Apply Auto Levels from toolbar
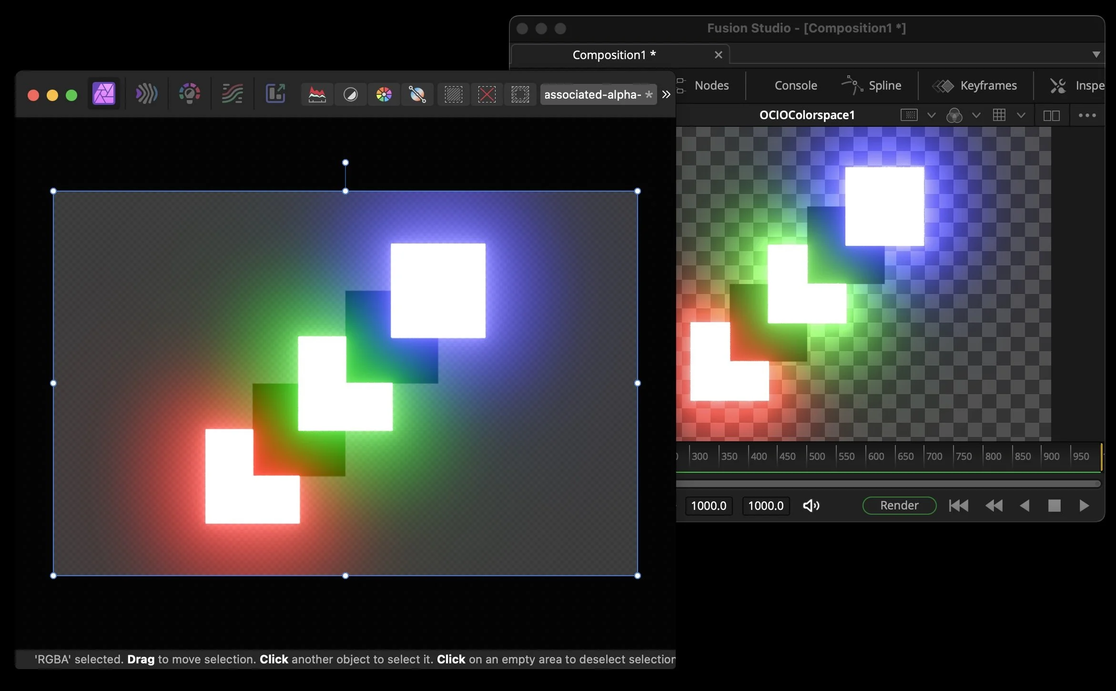The width and height of the screenshot is (1116, 691). pyautogui.click(x=317, y=94)
